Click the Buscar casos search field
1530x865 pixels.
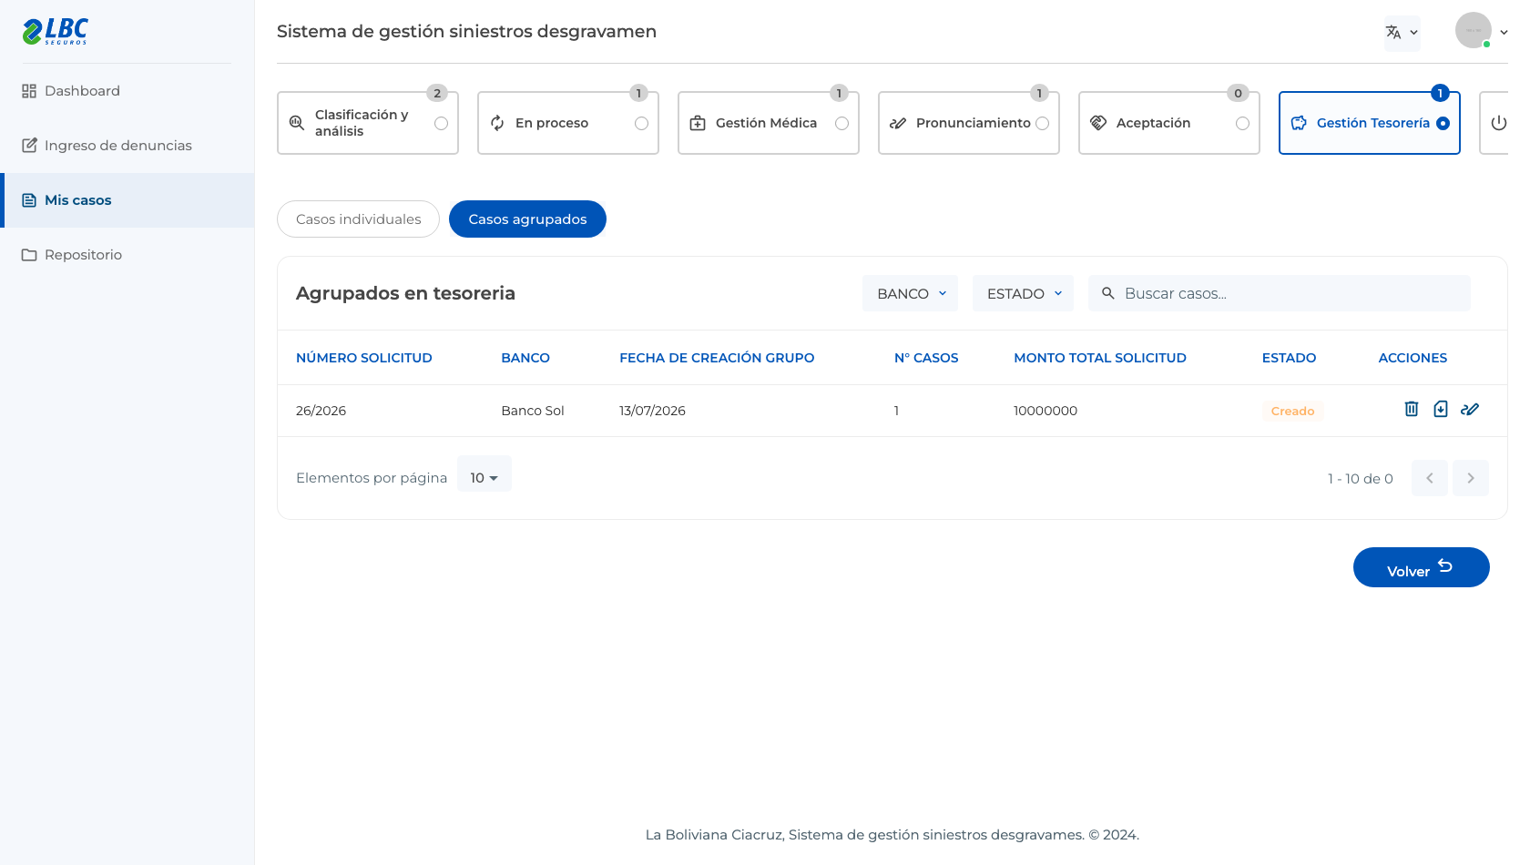coord(1280,293)
